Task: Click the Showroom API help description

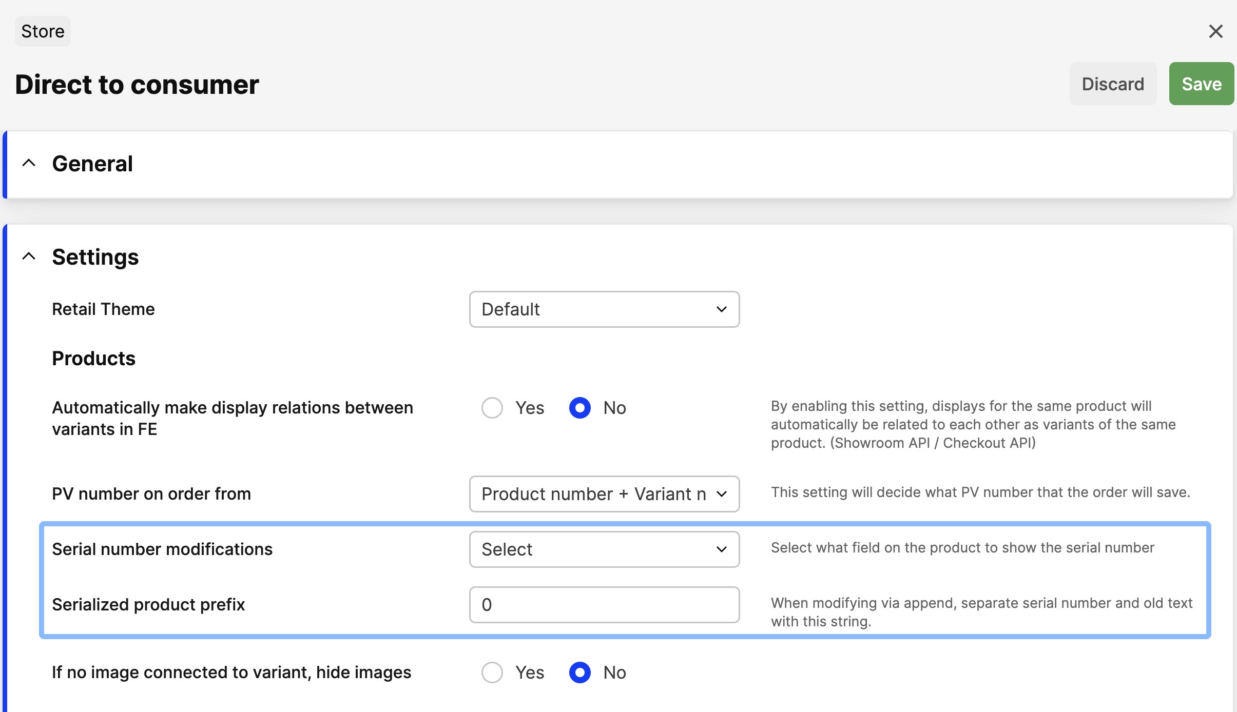Action: [973, 424]
